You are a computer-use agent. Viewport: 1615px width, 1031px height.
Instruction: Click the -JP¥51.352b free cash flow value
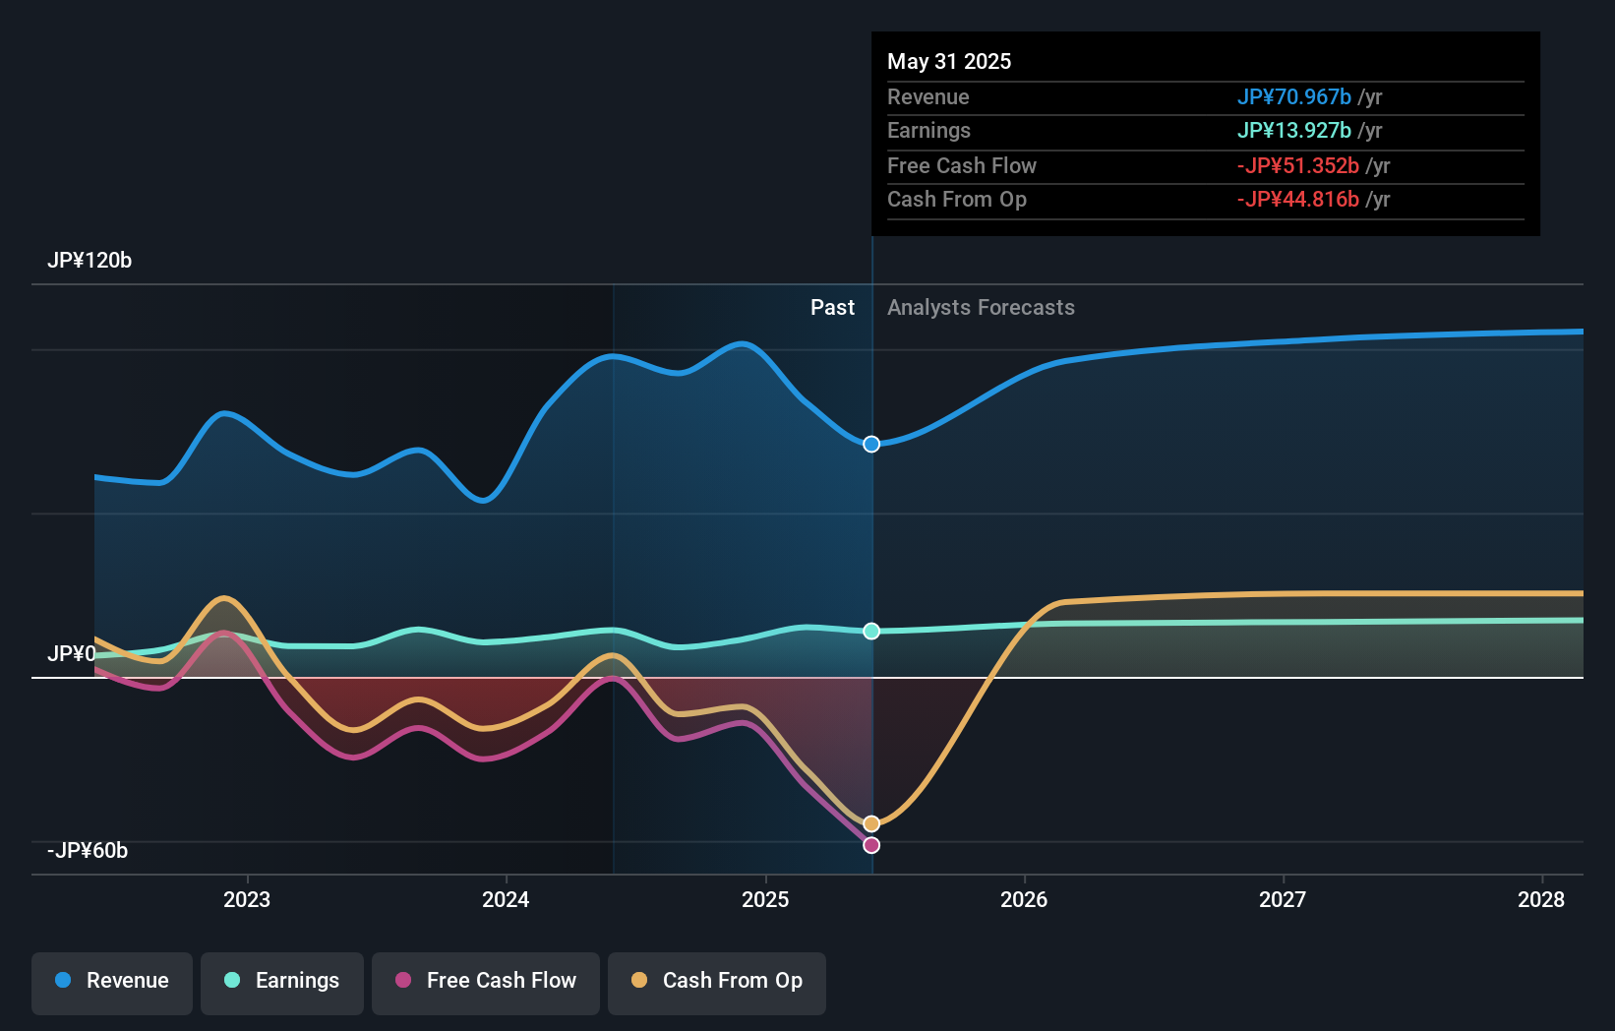click(1298, 165)
